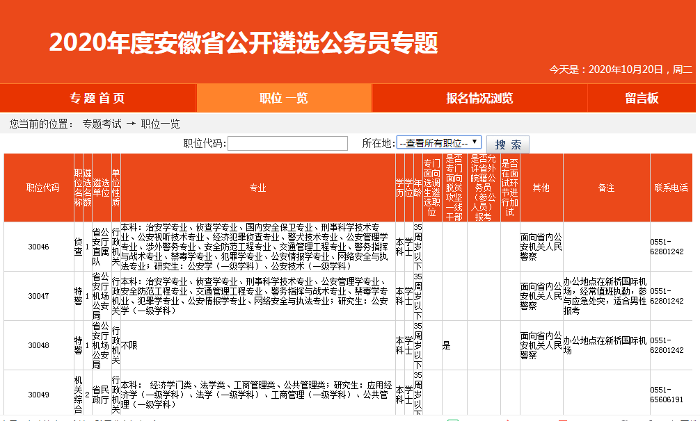The height and width of the screenshot is (421, 700).
Task: Expand the 所在地 location dropdown
Action: (x=438, y=143)
